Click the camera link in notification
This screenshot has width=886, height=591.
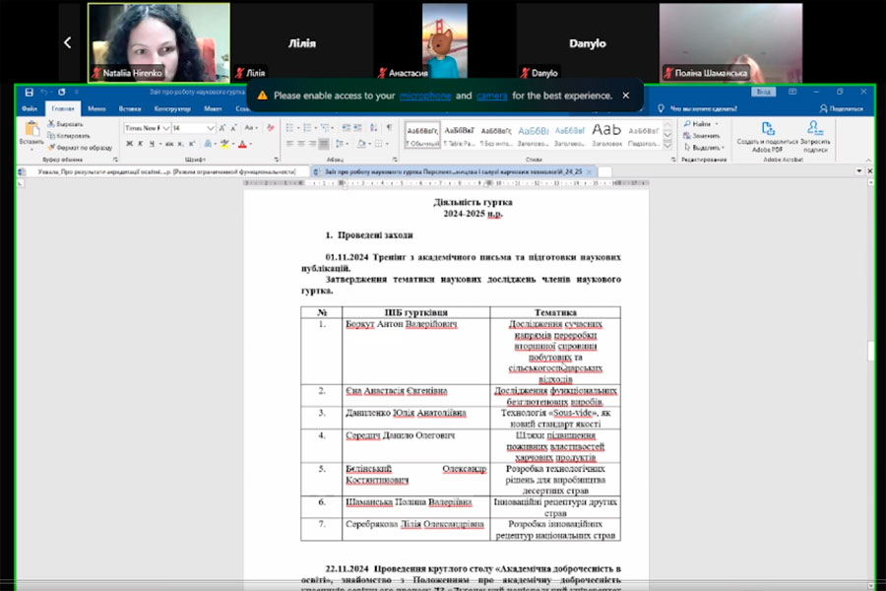(x=492, y=96)
